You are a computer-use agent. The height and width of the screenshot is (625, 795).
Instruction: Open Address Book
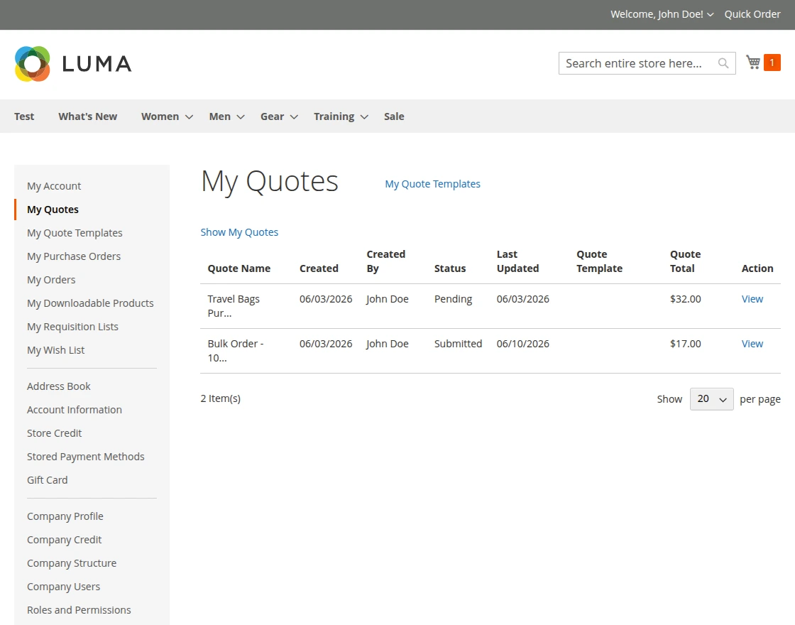pos(59,386)
